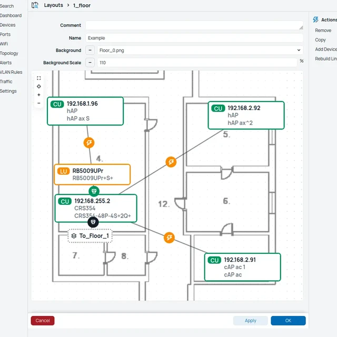Click the 1_floor breadcrumb item
Screen dimensions: 337x337
(x=82, y=5)
